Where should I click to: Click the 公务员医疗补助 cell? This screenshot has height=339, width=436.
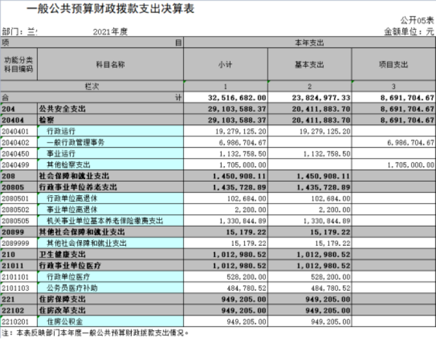[110, 288]
